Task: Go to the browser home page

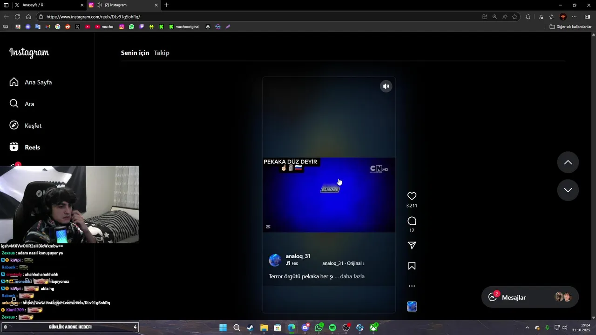Action: coord(28,17)
